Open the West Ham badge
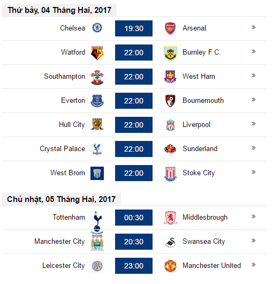273x284 pixels. 170,77
